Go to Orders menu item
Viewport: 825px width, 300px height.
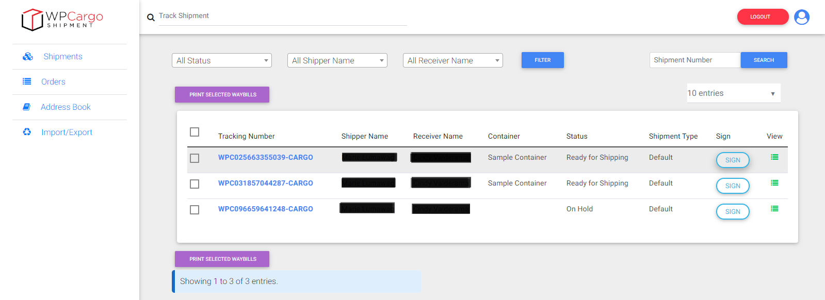click(x=53, y=82)
